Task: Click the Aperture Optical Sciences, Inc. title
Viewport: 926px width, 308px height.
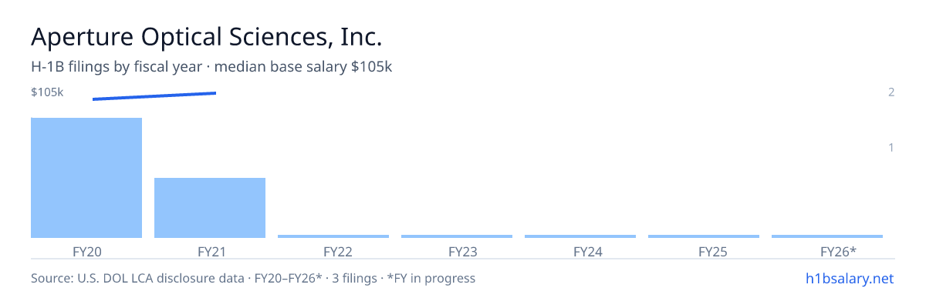Action: 206,36
